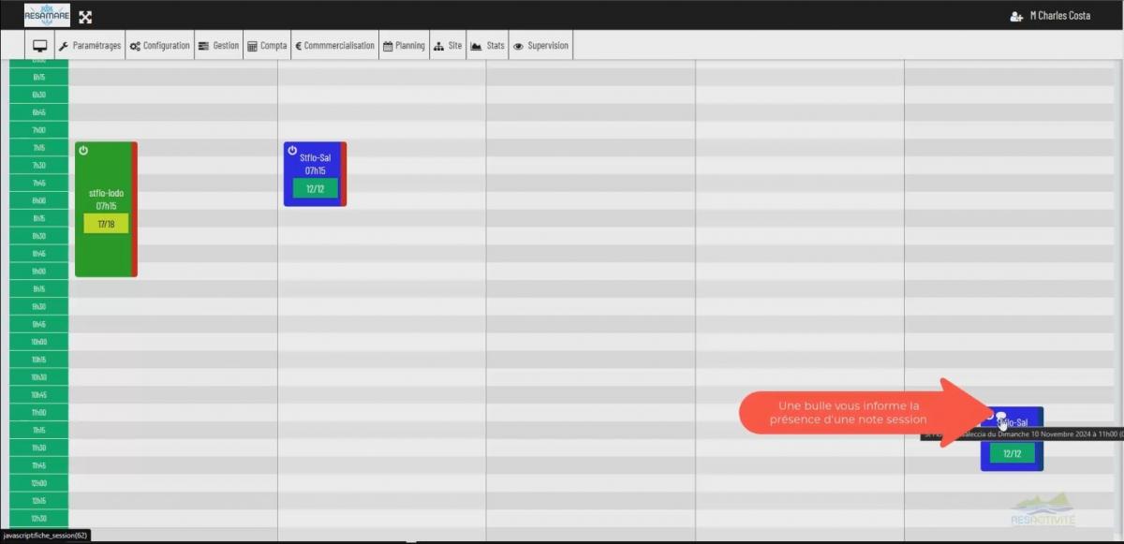Open the Compta menu
The image size is (1124, 544).
[x=267, y=46]
